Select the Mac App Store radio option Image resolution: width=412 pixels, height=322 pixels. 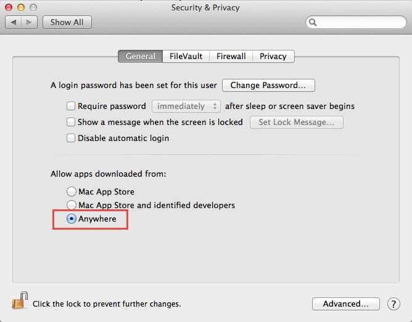coord(72,191)
